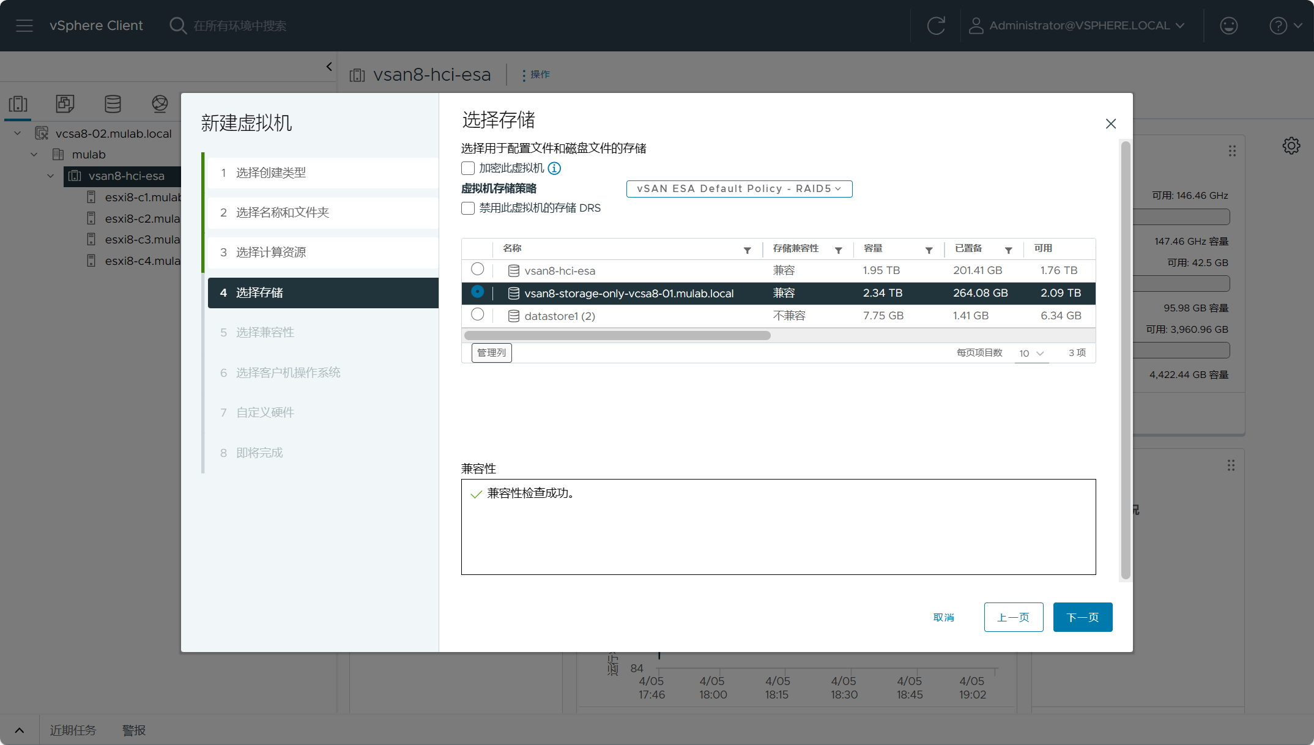Expand the bottom recent tasks panel

[x=20, y=730]
